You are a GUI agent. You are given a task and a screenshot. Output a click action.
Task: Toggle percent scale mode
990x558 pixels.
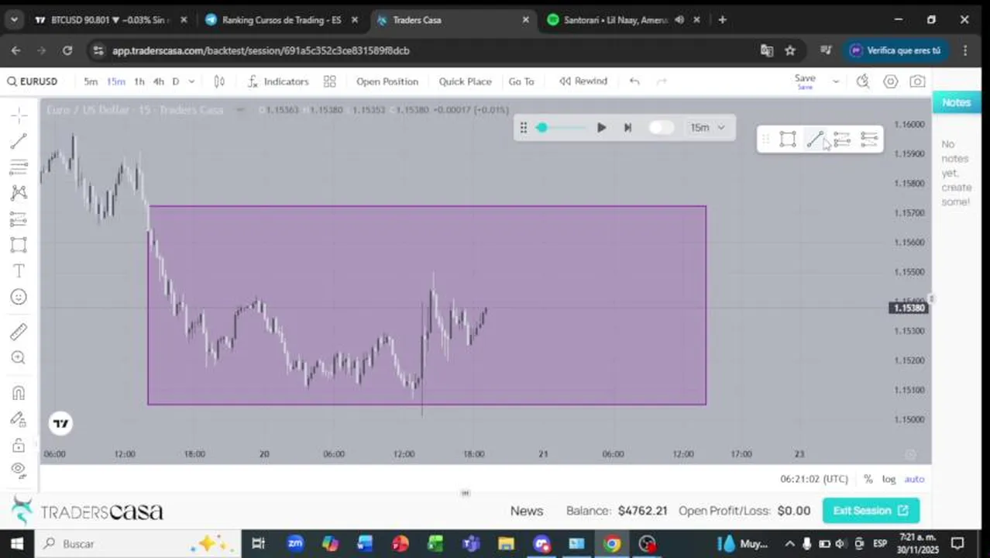[x=868, y=479]
